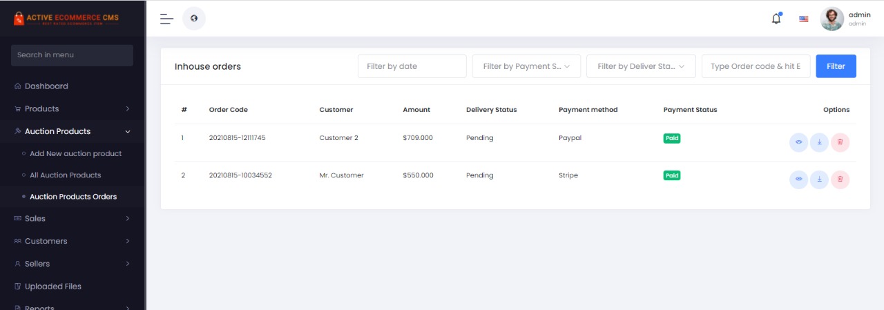Expand the Products sidebar menu
The width and height of the screenshot is (884, 310).
click(72, 108)
